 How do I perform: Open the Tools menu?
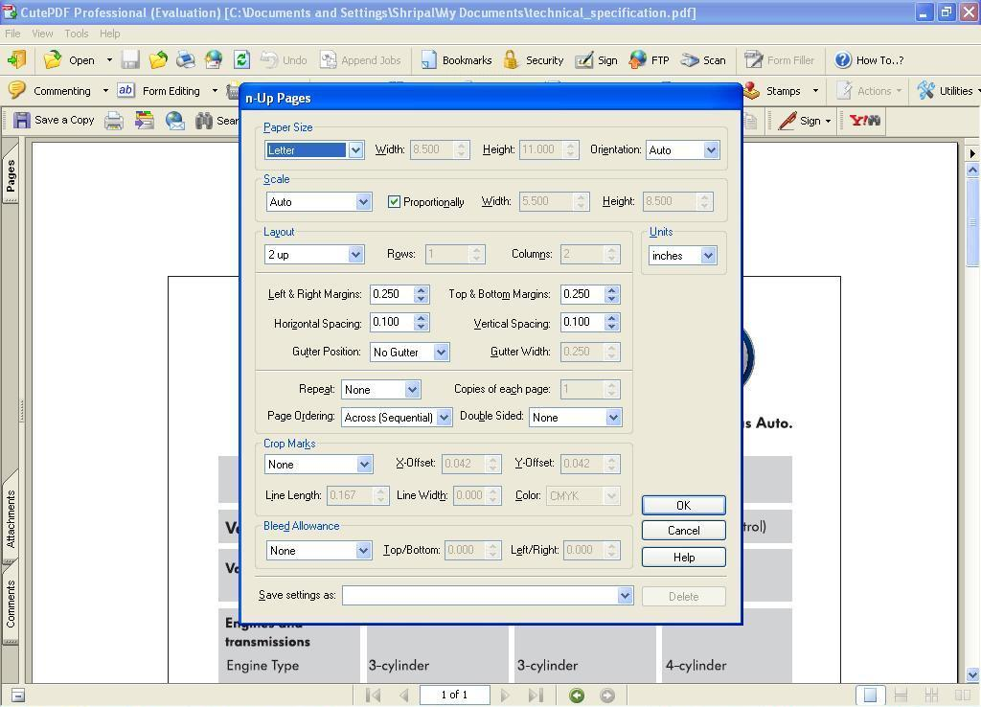coord(76,34)
